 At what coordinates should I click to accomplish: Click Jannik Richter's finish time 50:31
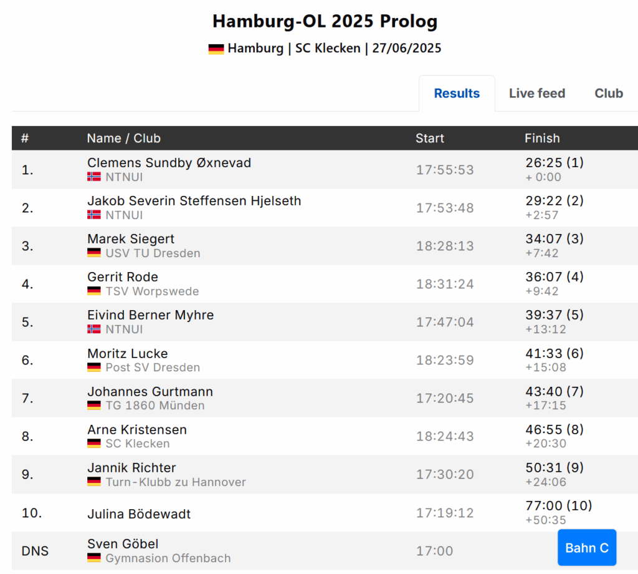tap(544, 468)
